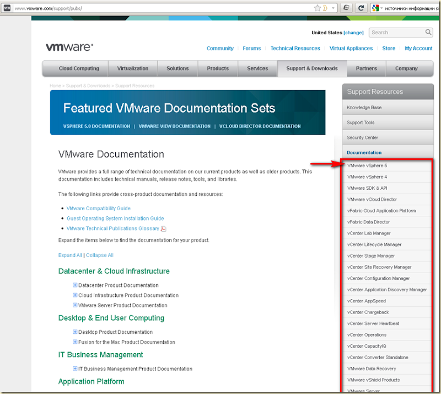The width and height of the screenshot is (441, 394).
Task: Open vFabric Data Director sidebar item
Action: click(387, 222)
